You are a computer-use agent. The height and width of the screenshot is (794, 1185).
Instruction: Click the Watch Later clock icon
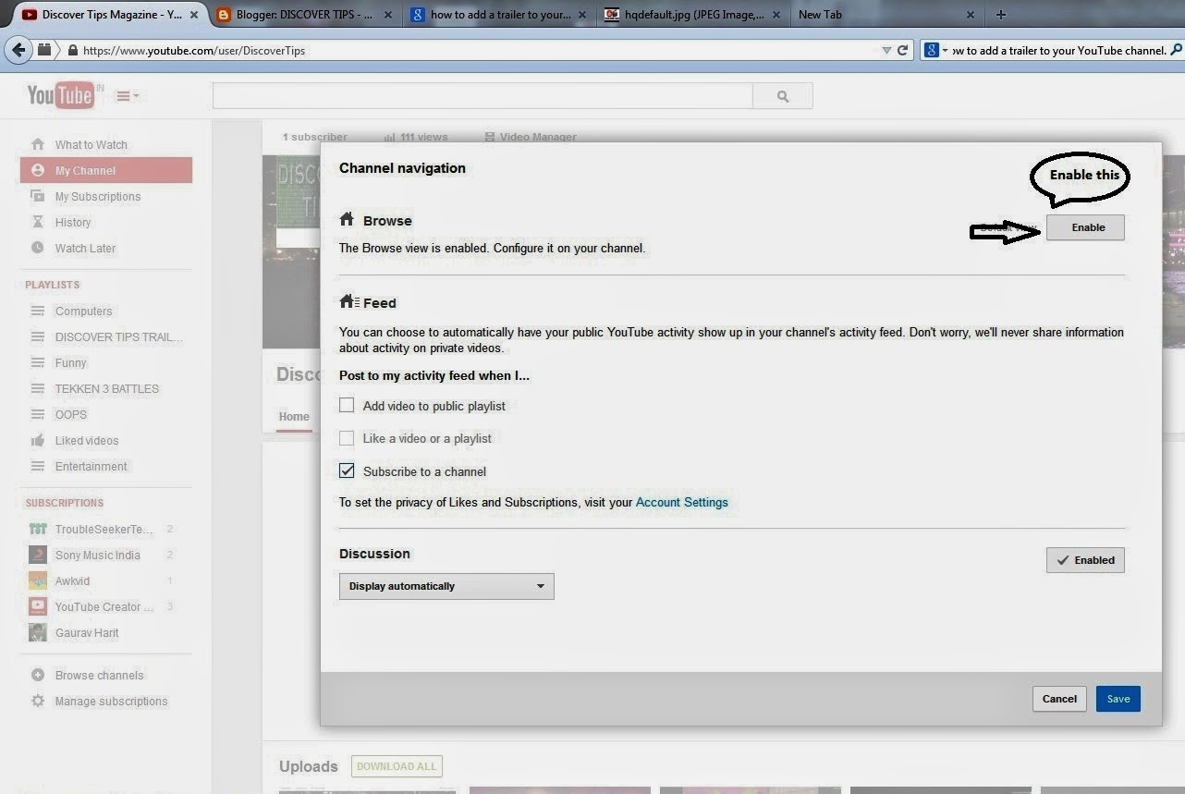(38, 248)
